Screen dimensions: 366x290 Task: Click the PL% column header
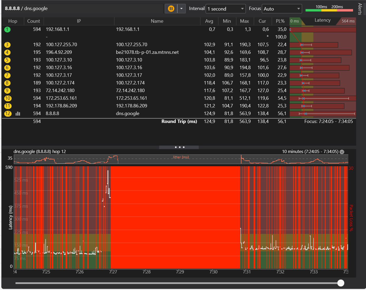(280, 21)
